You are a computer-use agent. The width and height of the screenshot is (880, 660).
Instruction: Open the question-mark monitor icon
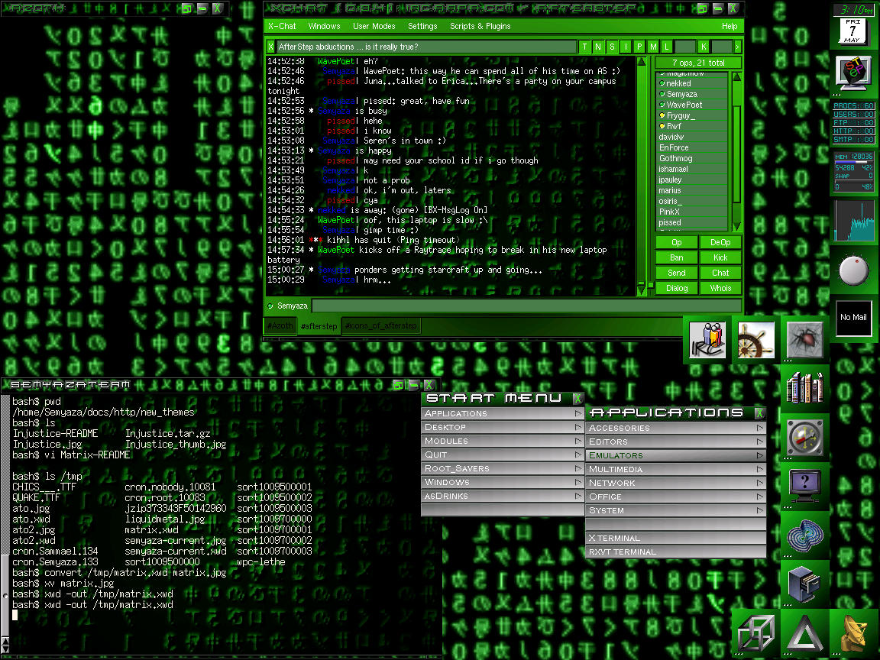pos(804,486)
